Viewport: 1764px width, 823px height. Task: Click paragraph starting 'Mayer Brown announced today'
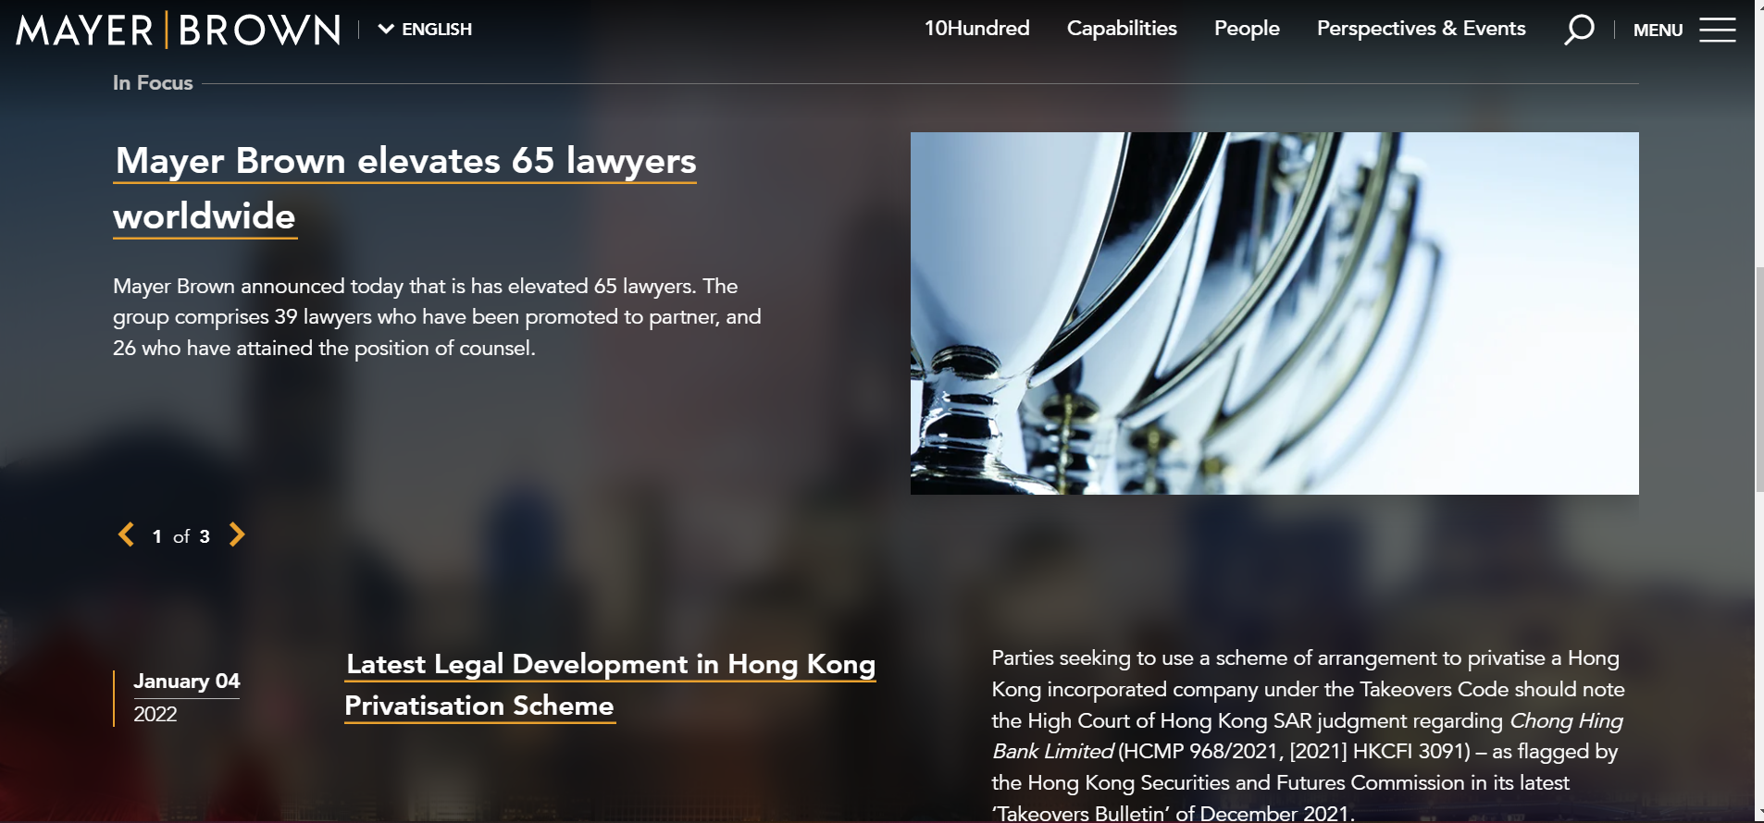tap(437, 317)
